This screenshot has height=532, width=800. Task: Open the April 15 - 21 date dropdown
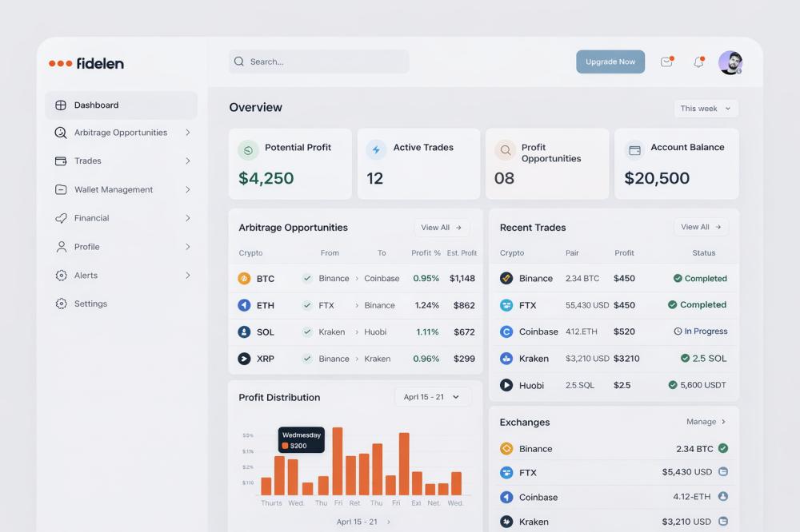tap(433, 397)
